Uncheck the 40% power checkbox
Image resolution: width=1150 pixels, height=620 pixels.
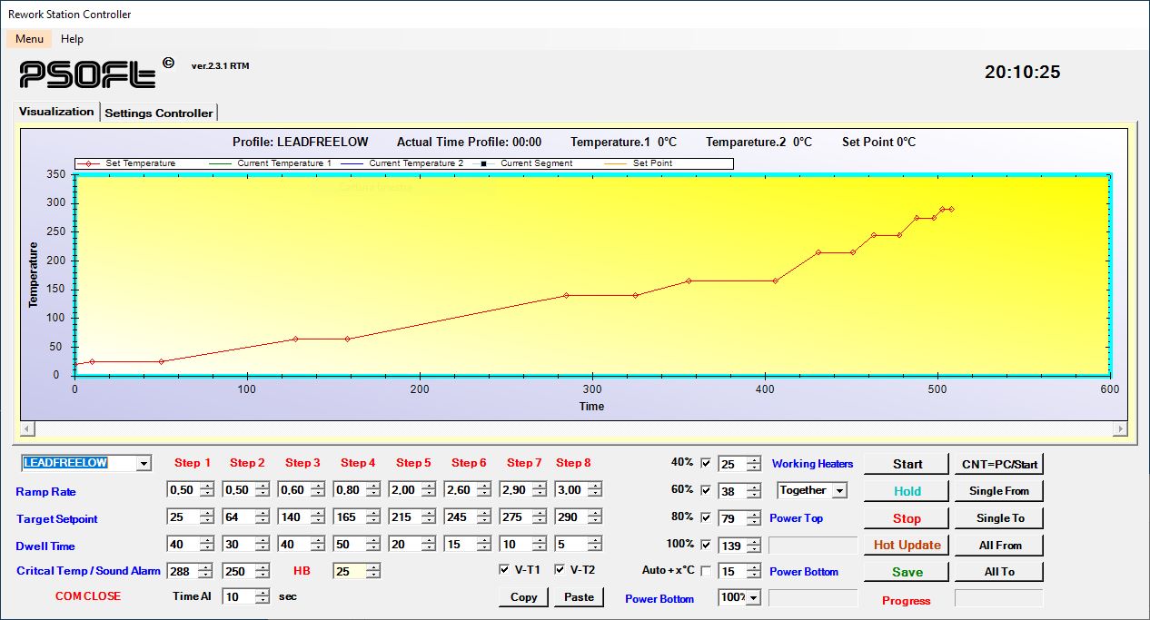pos(706,464)
